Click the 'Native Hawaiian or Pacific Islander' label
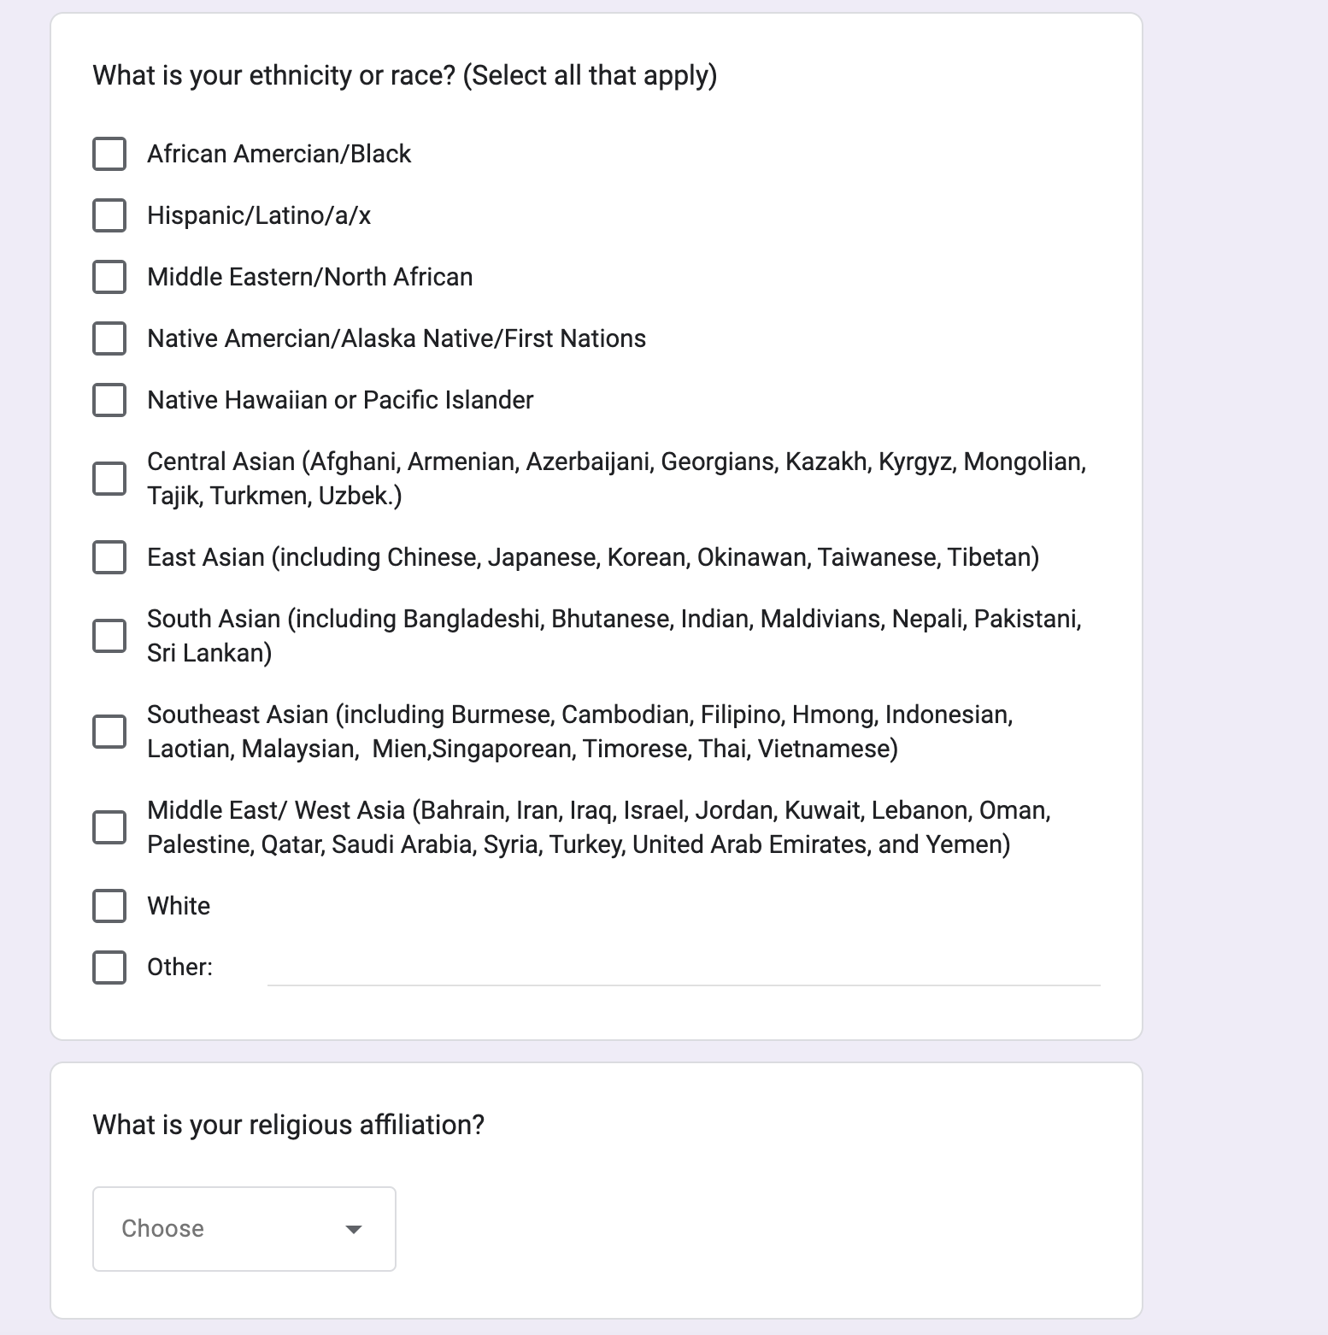This screenshot has height=1335, width=1328. click(340, 400)
